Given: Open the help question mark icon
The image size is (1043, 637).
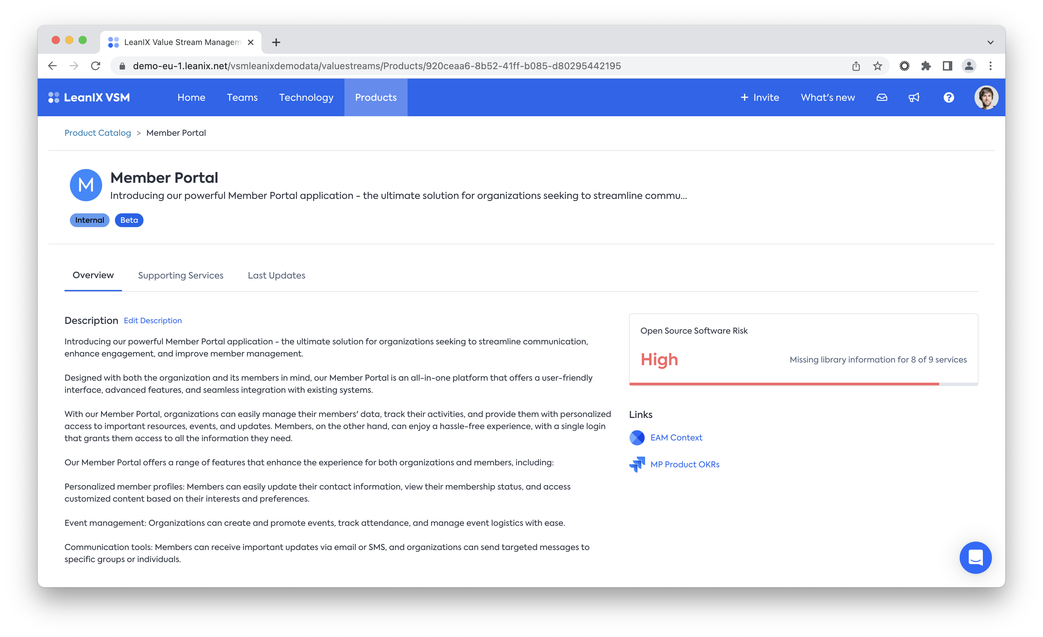Looking at the screenshot, I should tap(949, 98).
